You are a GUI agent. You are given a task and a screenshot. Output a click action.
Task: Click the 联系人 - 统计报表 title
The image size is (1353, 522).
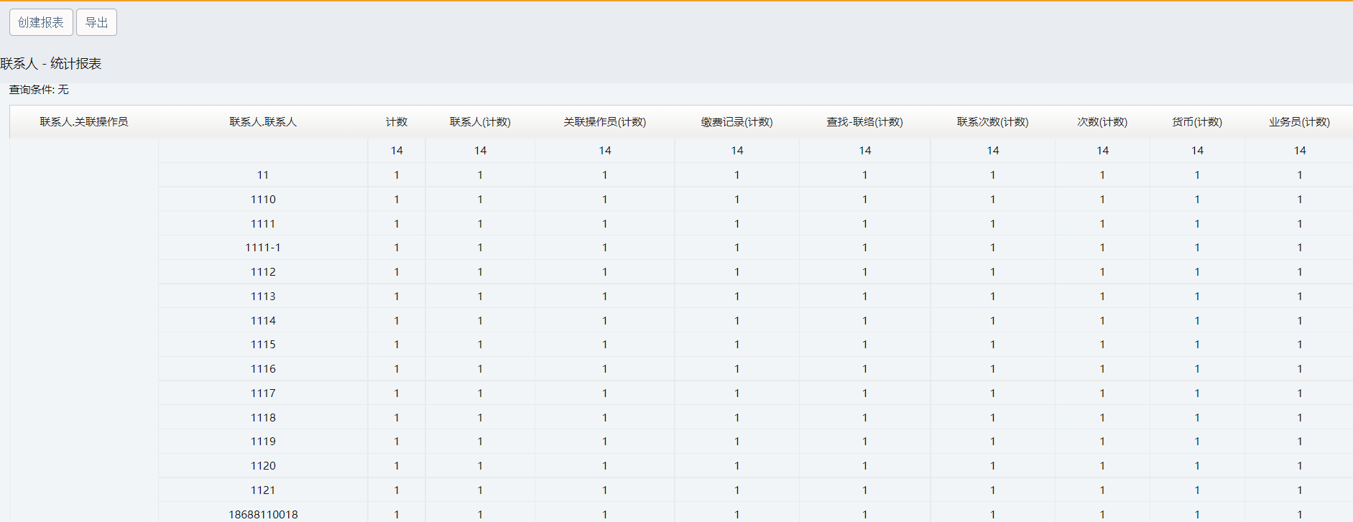[51, 64]
